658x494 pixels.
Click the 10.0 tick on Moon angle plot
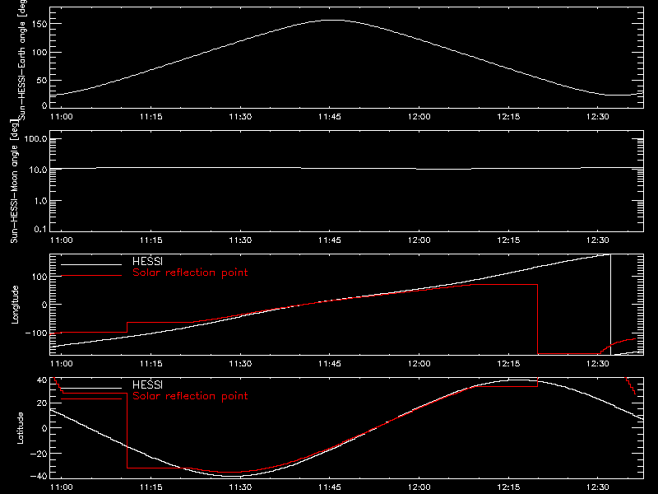pos(38,170)
